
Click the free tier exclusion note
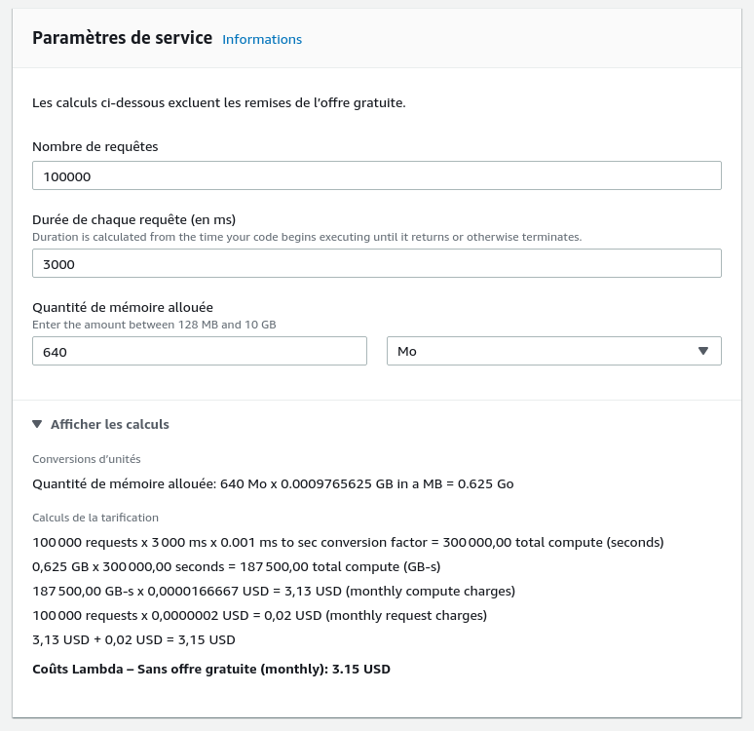coord(218,102)
